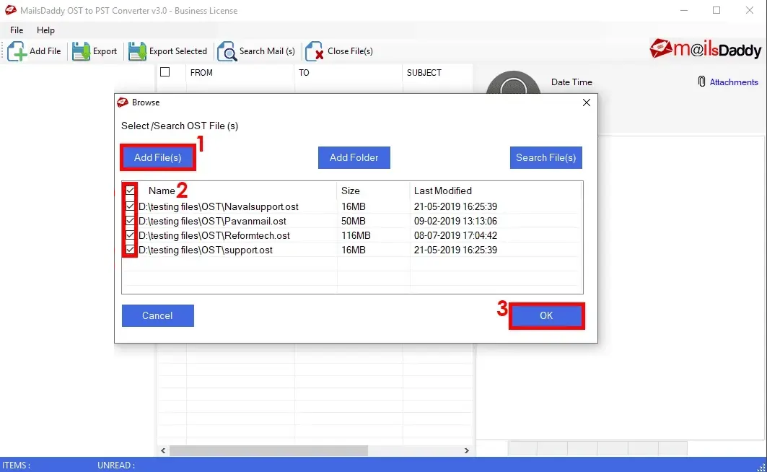Image resolution: width=767 pixels, height=472 pixels.
Task: Click the 116MB size cell
Action: pos(356,235)
